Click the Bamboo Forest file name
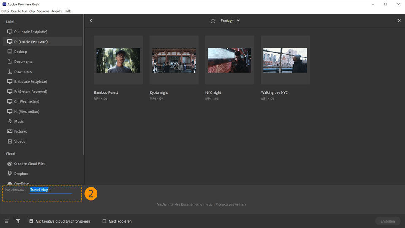The image size is (405, 228). coord(106,92)
